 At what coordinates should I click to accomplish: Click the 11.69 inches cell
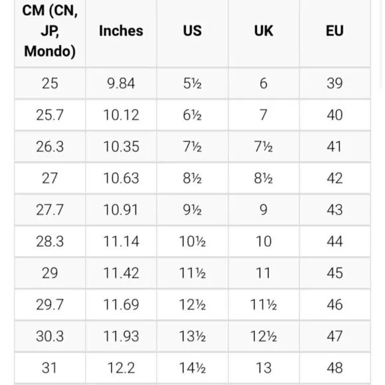click(121, 305)
